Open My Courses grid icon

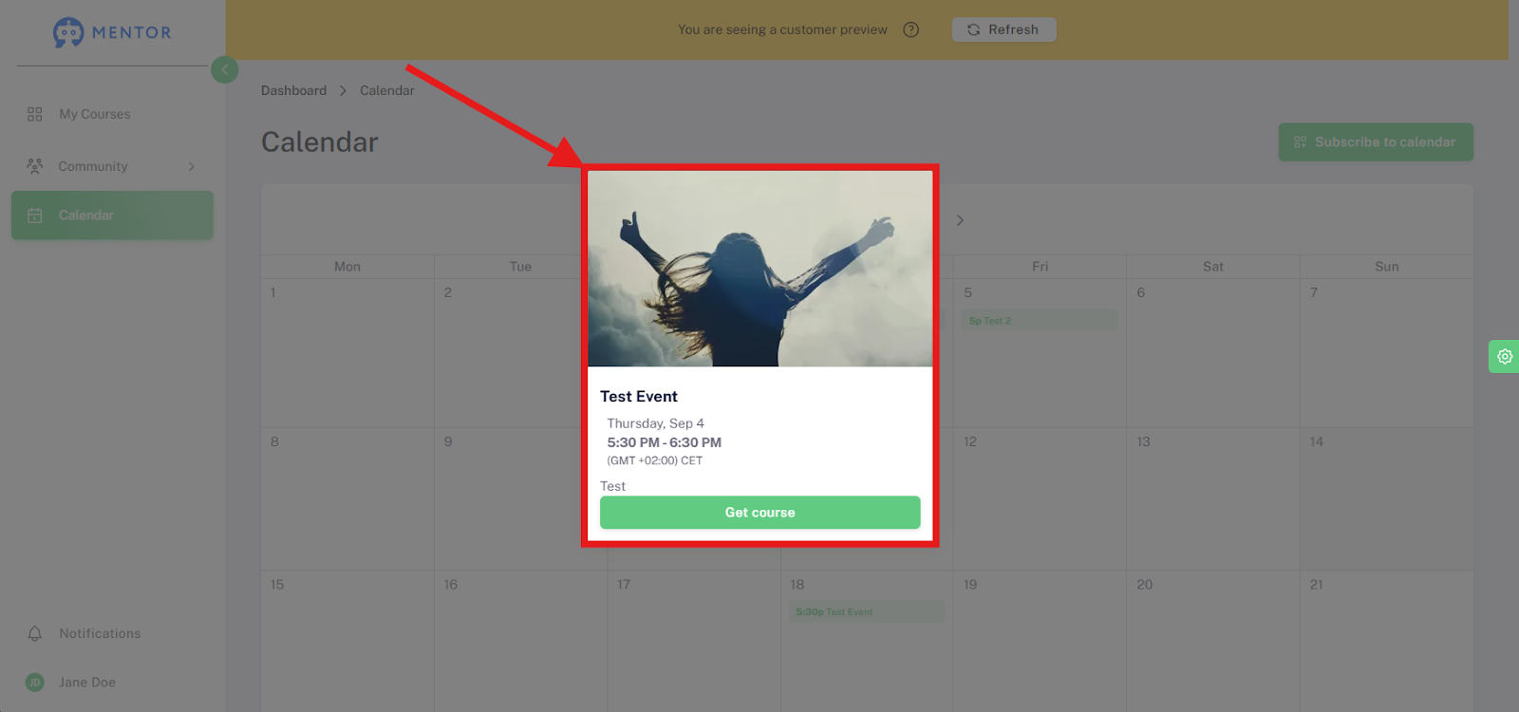point(35,114)
